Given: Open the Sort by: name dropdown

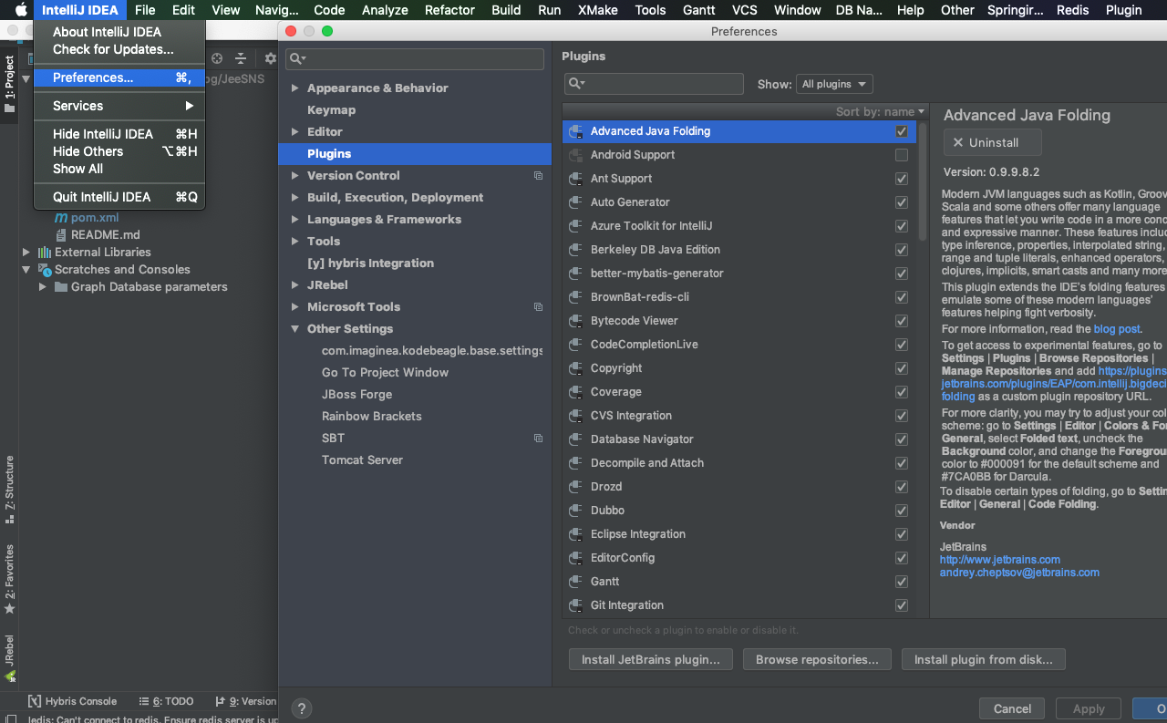Looking at the screenshot, I should 880,111.
